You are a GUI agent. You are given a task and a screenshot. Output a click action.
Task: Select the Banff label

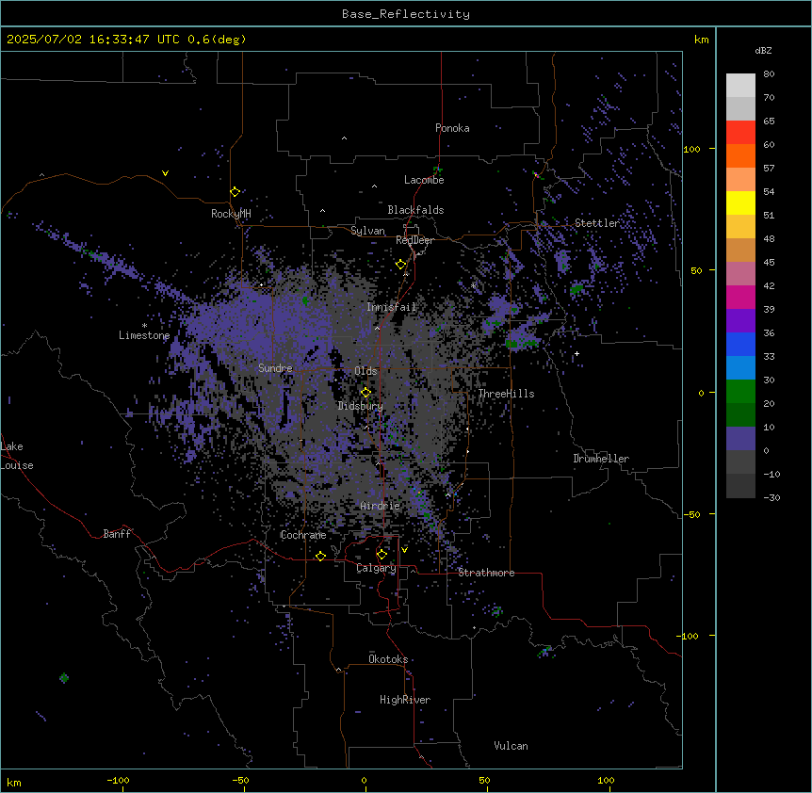click(117, 534)
